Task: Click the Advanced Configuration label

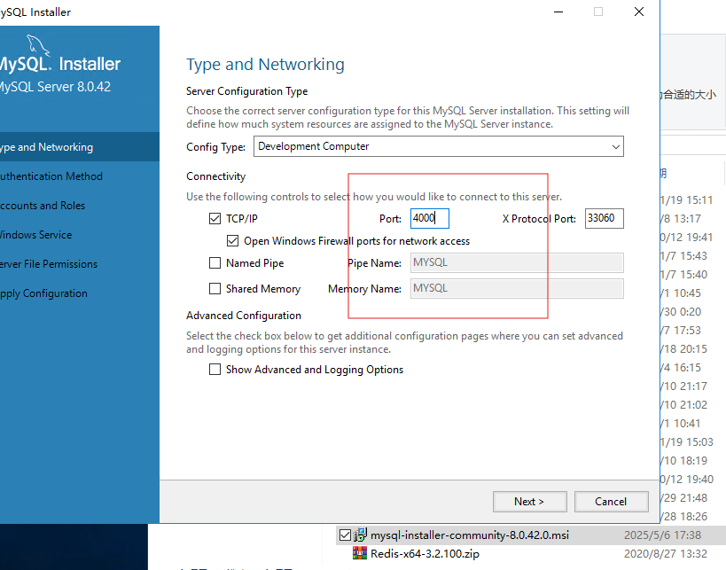Action: point(244,316)
